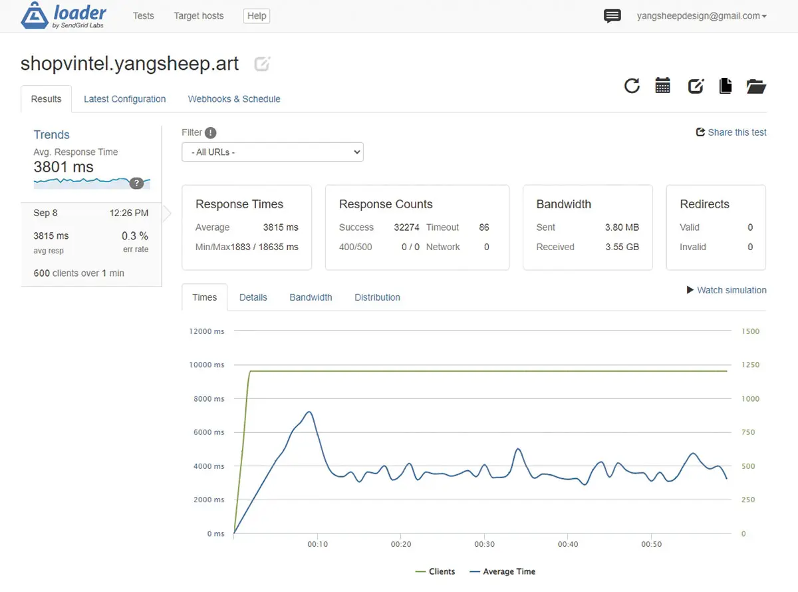The image size is (798, 592).
Task: Expand the yangsheepdesign@gmail.com account menu
Action: (x=702, y=16)
